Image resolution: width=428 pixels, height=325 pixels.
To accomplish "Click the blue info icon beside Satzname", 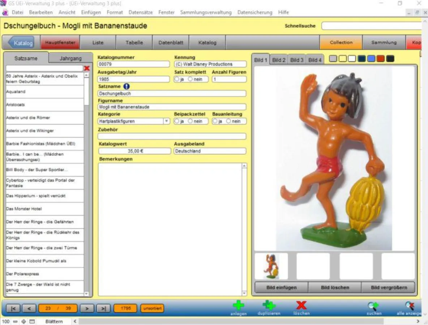I will [127, 86].
